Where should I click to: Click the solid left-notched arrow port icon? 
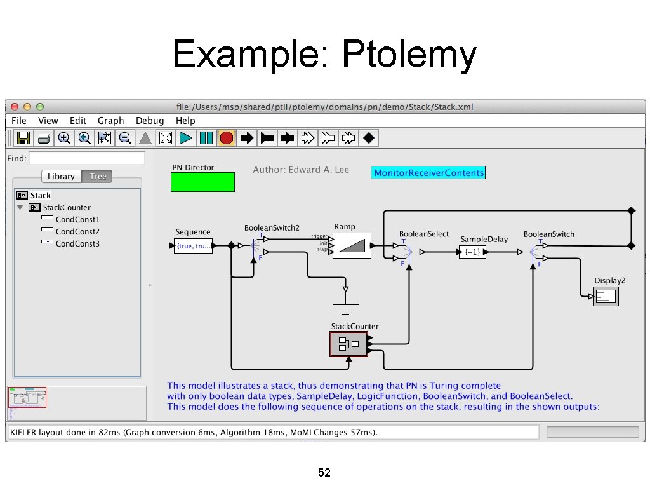click(x=267, y=138)
